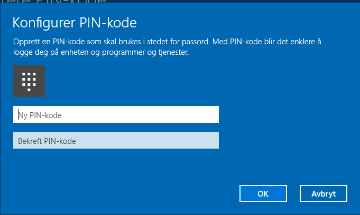Click the white dots inside the keypad tile
The height and width of the screenshot is (215, 360).
(29, 82)
